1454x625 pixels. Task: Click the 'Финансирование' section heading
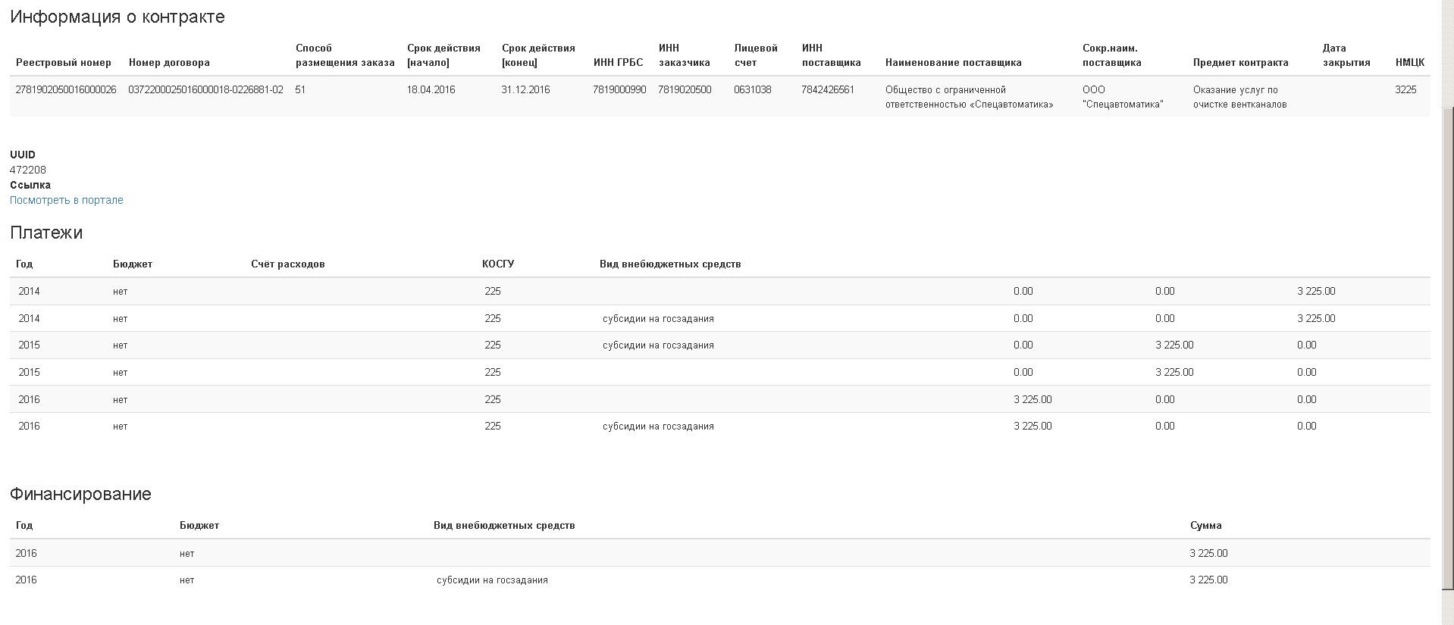click(x=80, y=494)
